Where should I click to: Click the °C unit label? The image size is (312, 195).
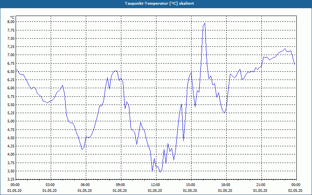(12, 18)
